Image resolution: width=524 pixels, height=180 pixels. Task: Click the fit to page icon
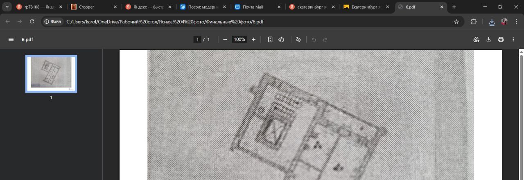pos(270,39)
